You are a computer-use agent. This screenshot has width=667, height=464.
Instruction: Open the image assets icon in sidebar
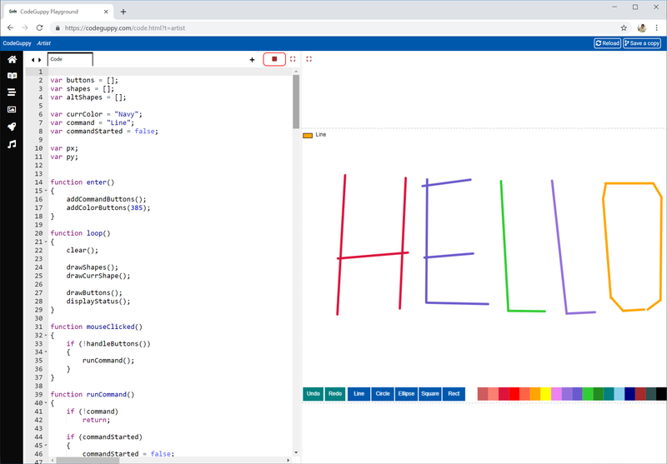[x=12, y=110]
